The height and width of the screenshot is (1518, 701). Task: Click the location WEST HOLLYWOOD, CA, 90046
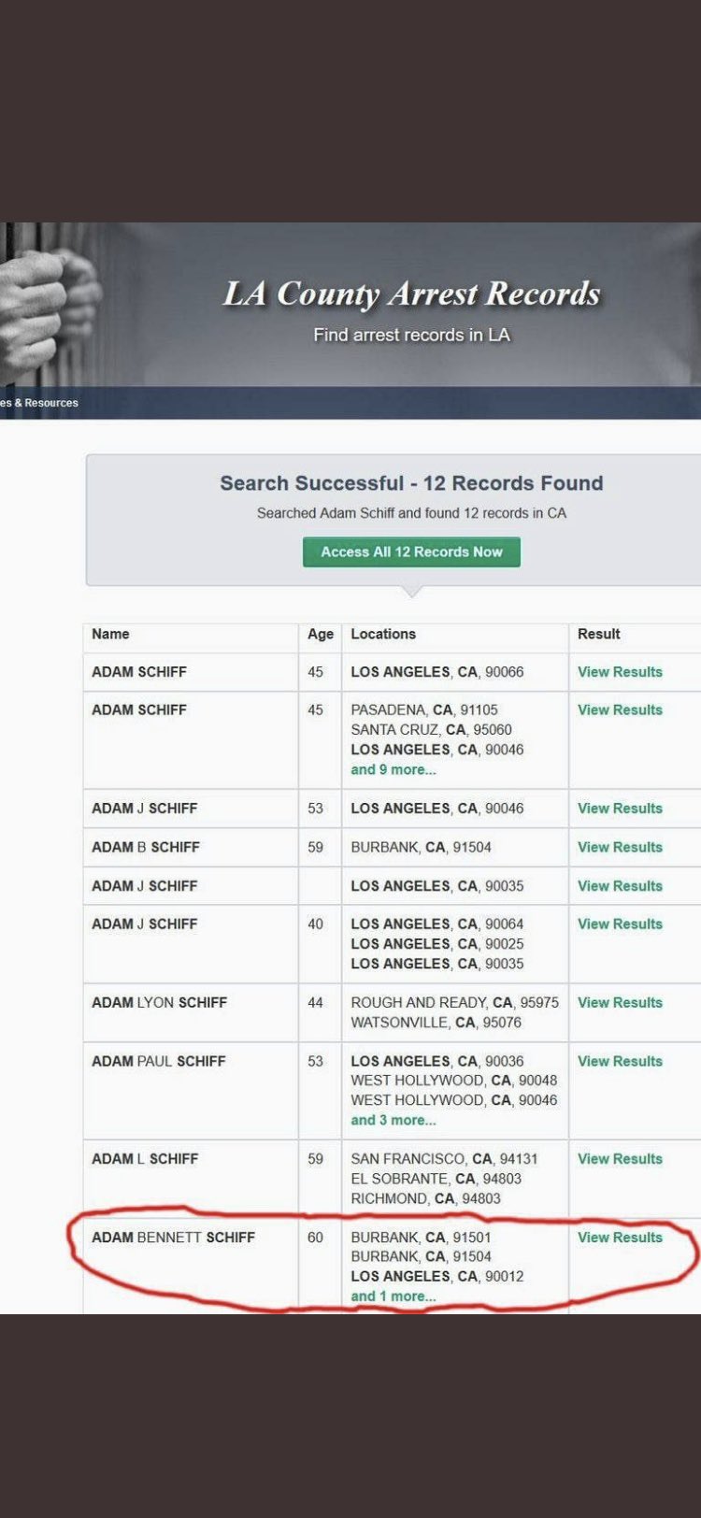point(453,1101)
